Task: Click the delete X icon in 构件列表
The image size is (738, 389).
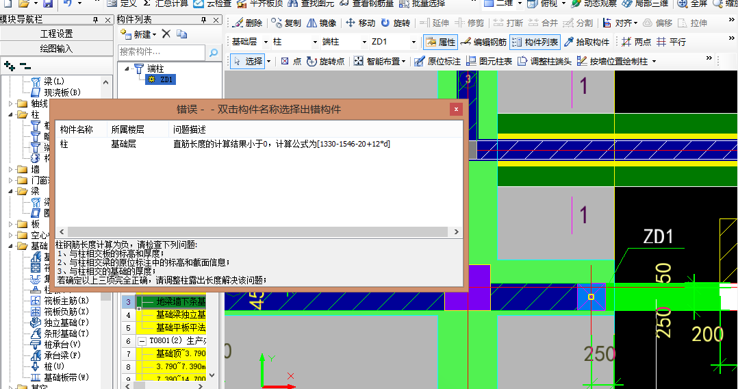Action: pyautogui.click(x=166, y=34)
